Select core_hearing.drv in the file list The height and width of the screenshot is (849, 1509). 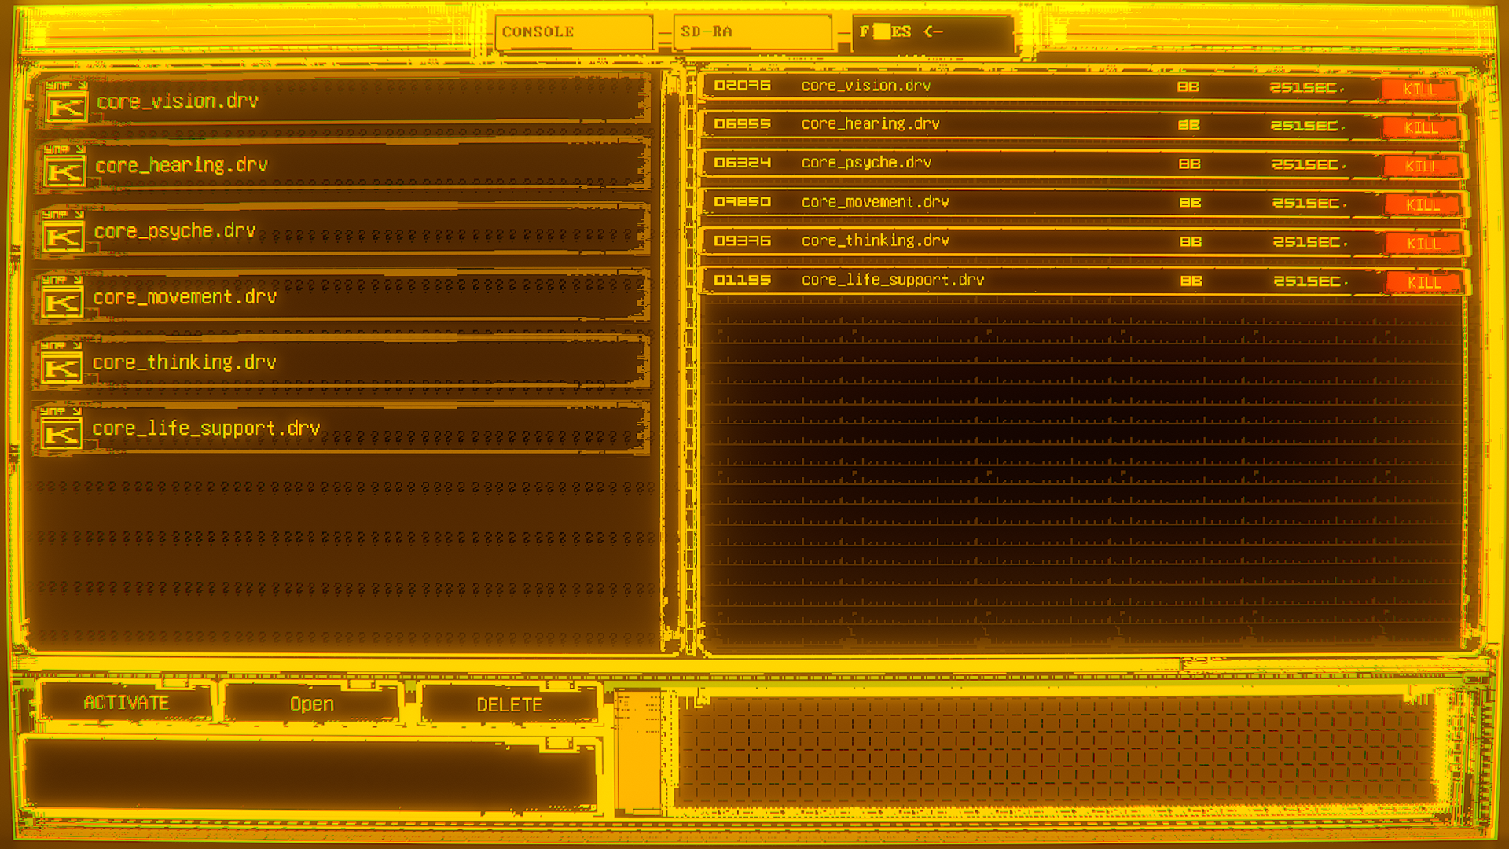(x=343, y=166)
